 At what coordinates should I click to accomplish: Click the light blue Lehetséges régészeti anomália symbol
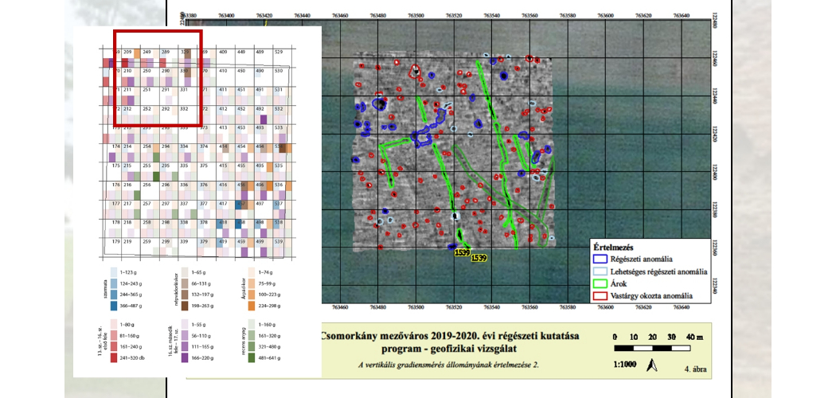pos(601,271)
